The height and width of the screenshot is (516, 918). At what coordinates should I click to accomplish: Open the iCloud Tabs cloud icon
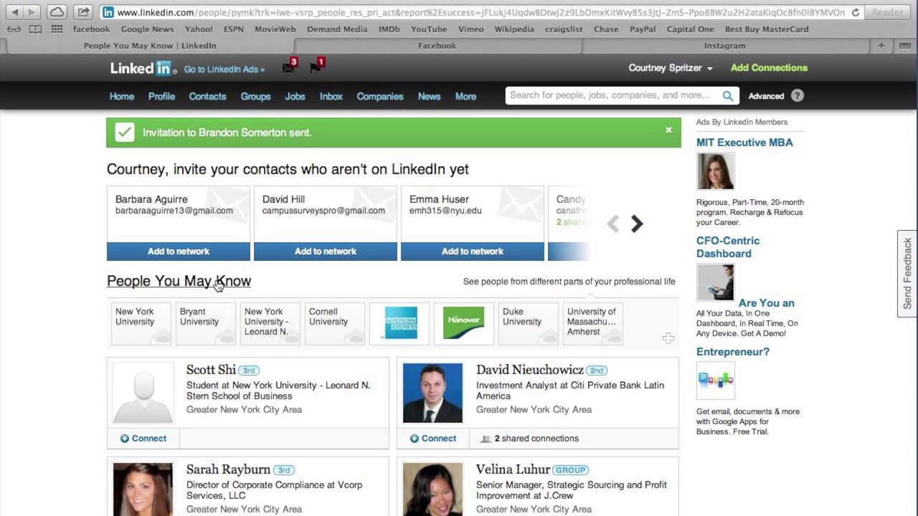57,12
